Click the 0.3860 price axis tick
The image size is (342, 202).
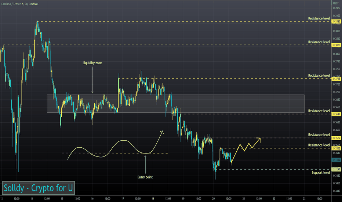tap(336, 31)
